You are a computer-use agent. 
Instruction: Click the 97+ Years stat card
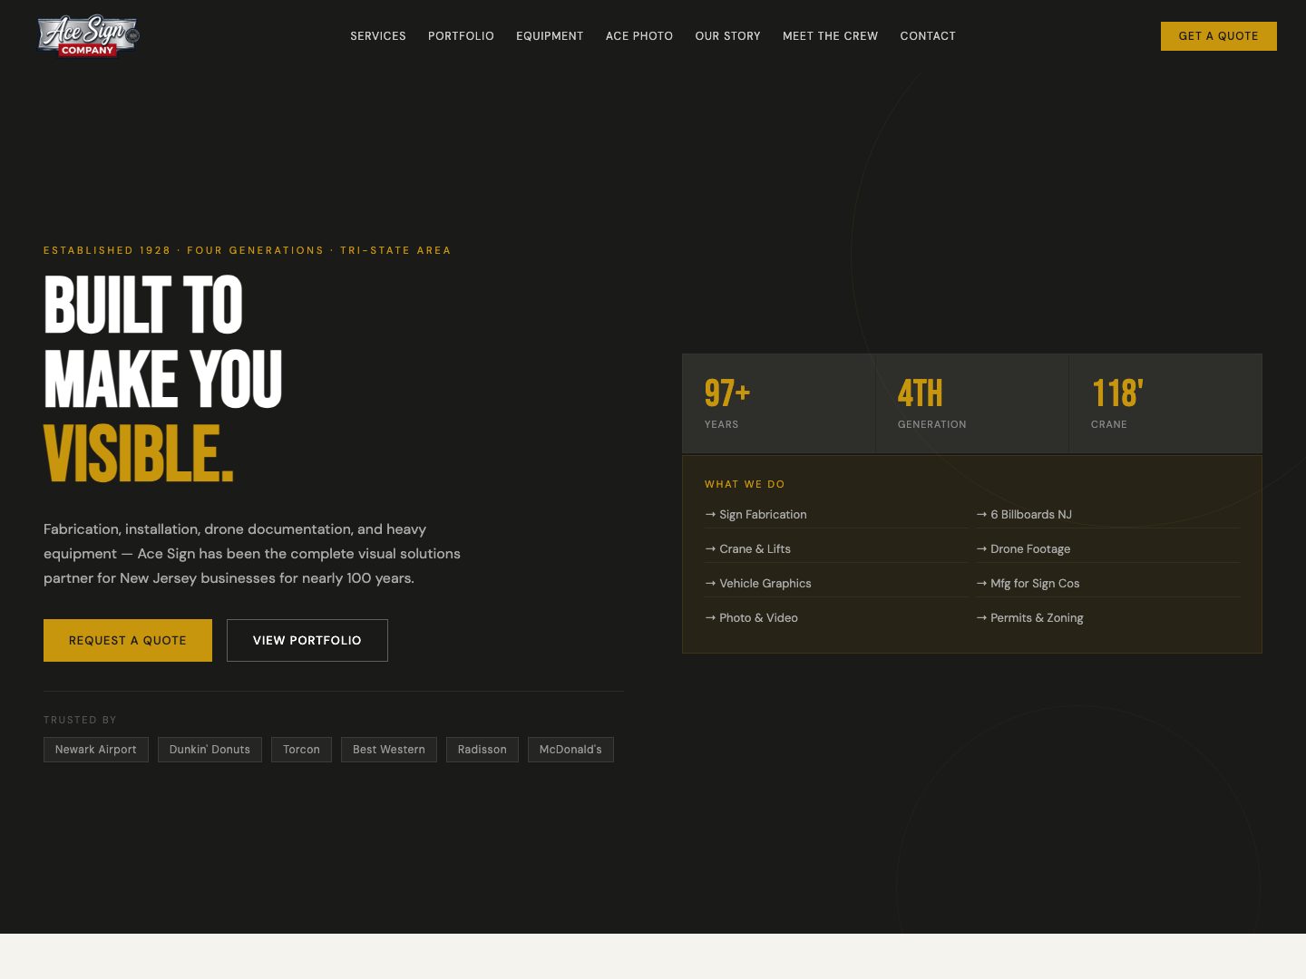(x=778, y=403)
